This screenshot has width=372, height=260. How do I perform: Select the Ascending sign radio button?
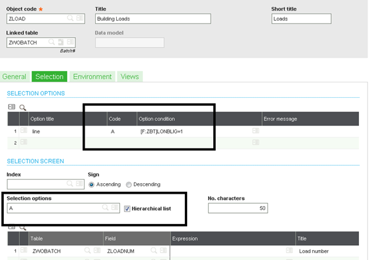click(x=92, y=184)
